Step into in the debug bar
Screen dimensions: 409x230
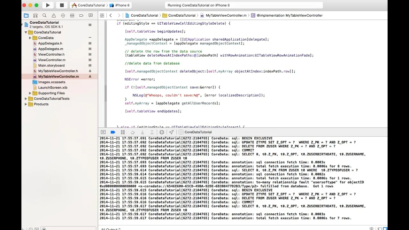click(143, 132)
